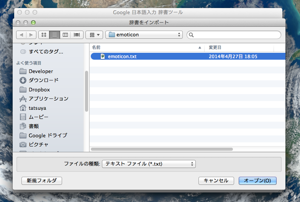The width and height of the screenshot is (300, 202).
Task: Switch to Cover Flow view
Action: pos(77,35)
